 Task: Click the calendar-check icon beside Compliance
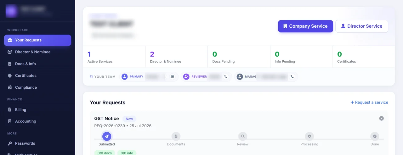pyautogui.click(x=10, y=87)
